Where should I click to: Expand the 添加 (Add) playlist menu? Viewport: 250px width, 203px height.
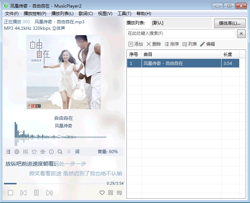135,44
